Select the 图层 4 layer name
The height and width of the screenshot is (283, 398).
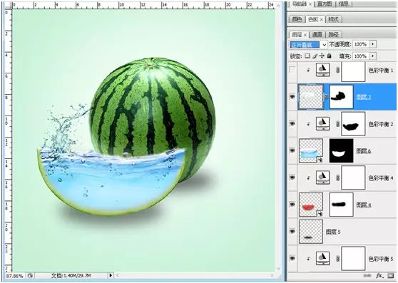[x=364, y=205]
